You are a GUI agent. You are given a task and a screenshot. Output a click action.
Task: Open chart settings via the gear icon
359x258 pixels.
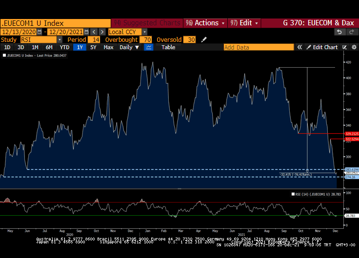pos(354,47)
